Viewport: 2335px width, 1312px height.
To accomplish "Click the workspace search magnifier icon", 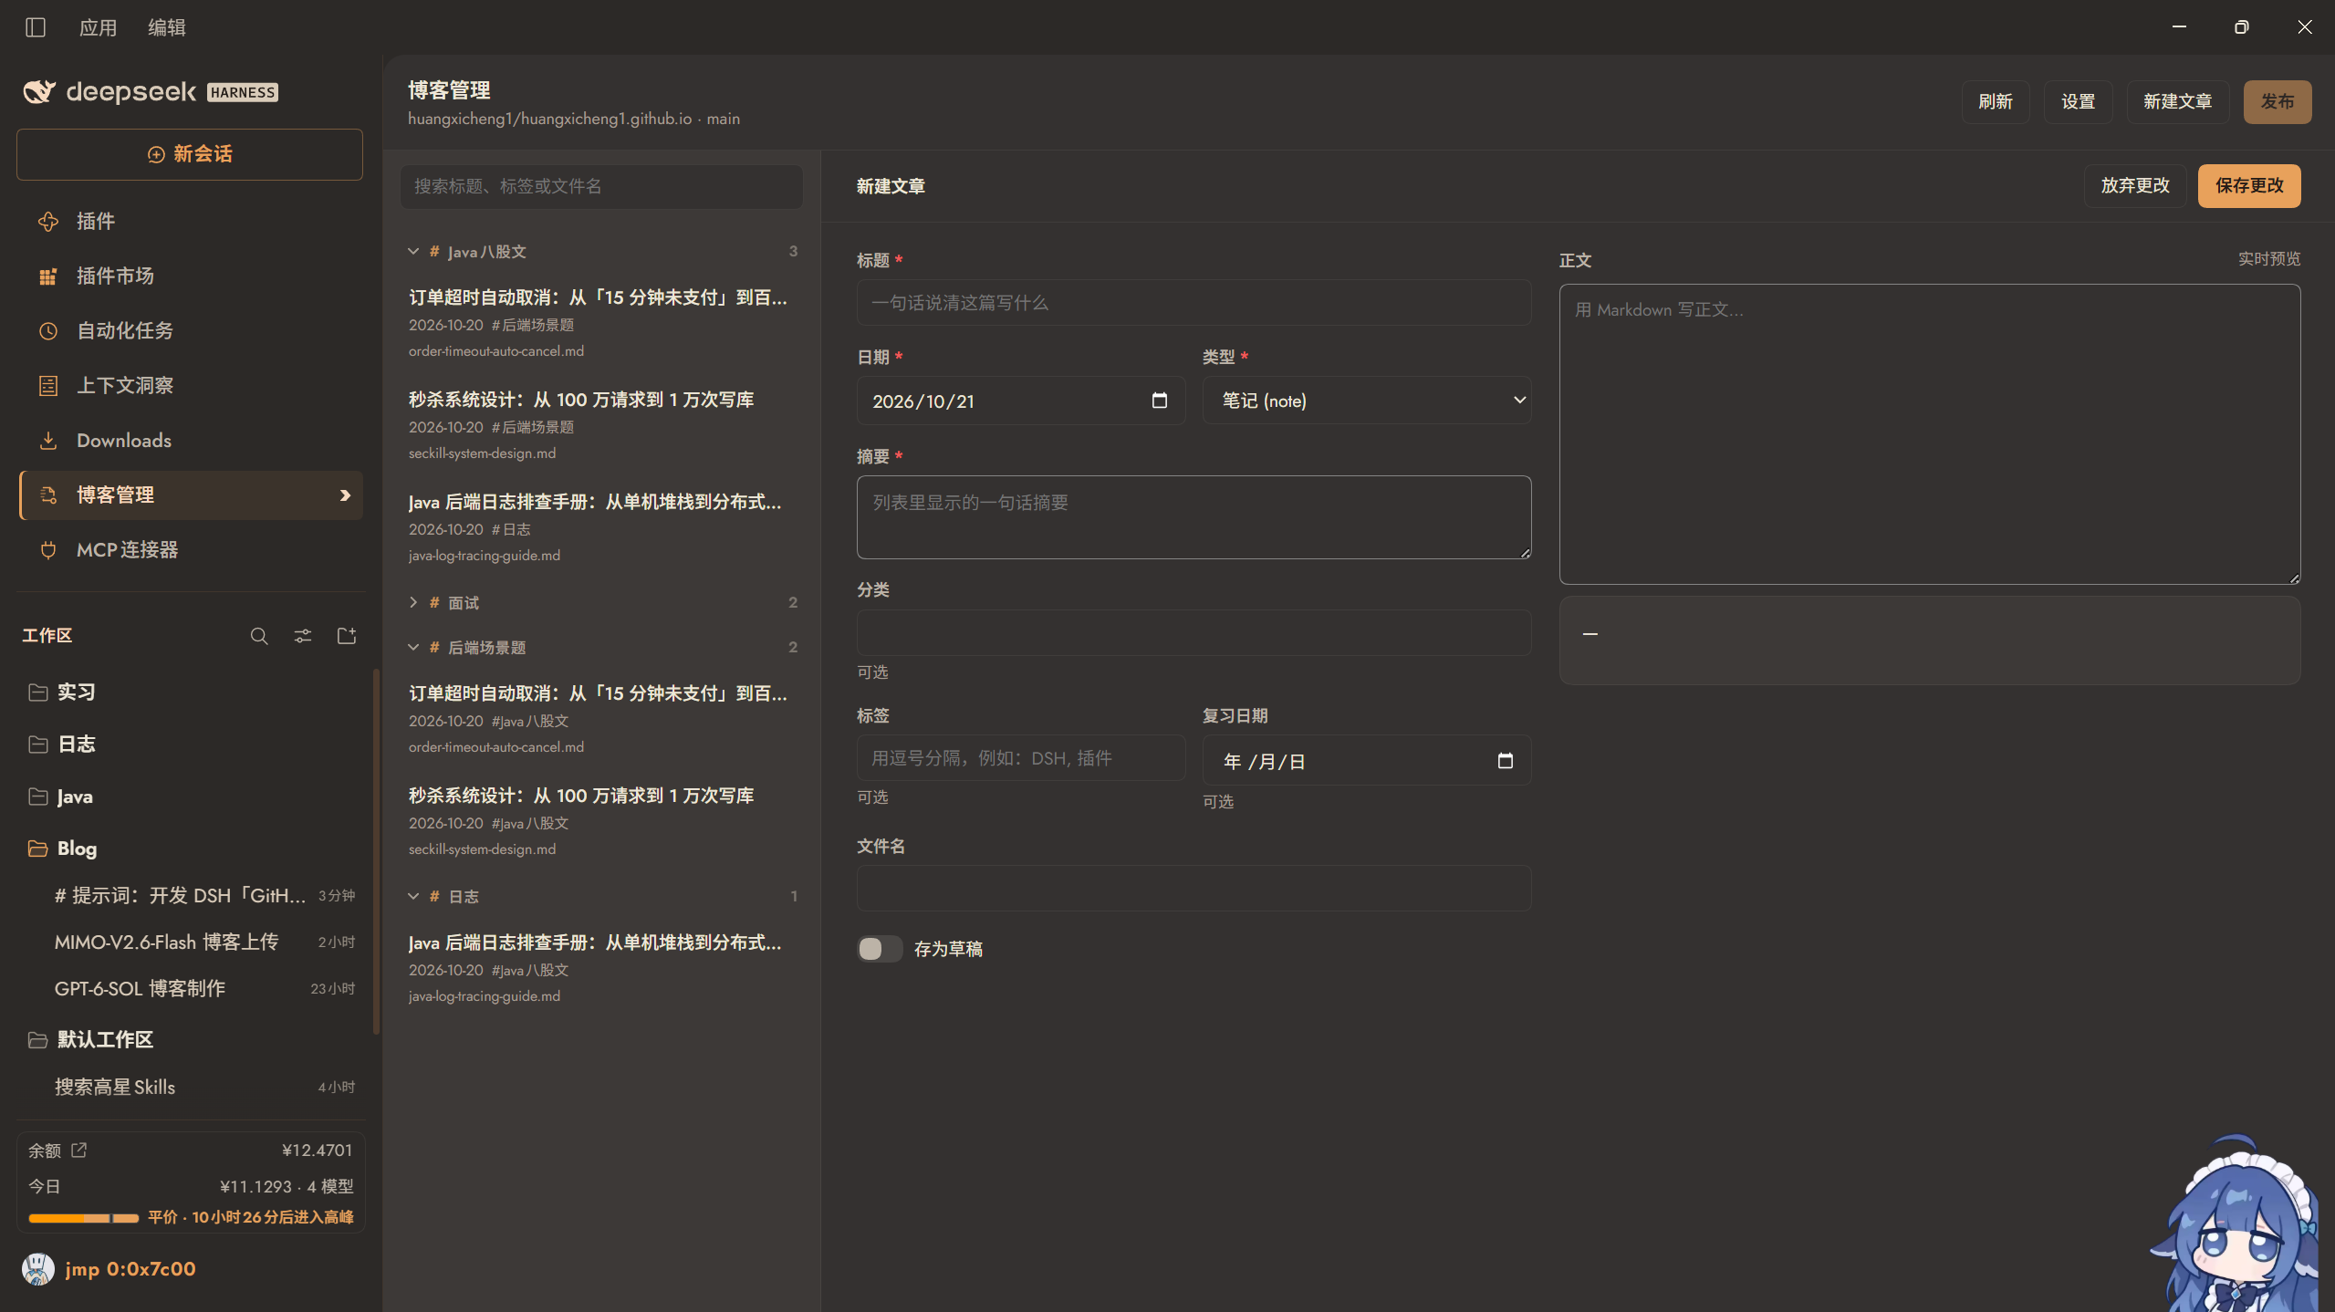I will 259,636.
